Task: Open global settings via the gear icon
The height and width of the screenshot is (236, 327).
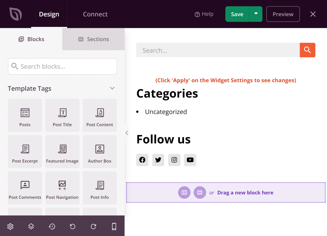Action: (10, 226)
